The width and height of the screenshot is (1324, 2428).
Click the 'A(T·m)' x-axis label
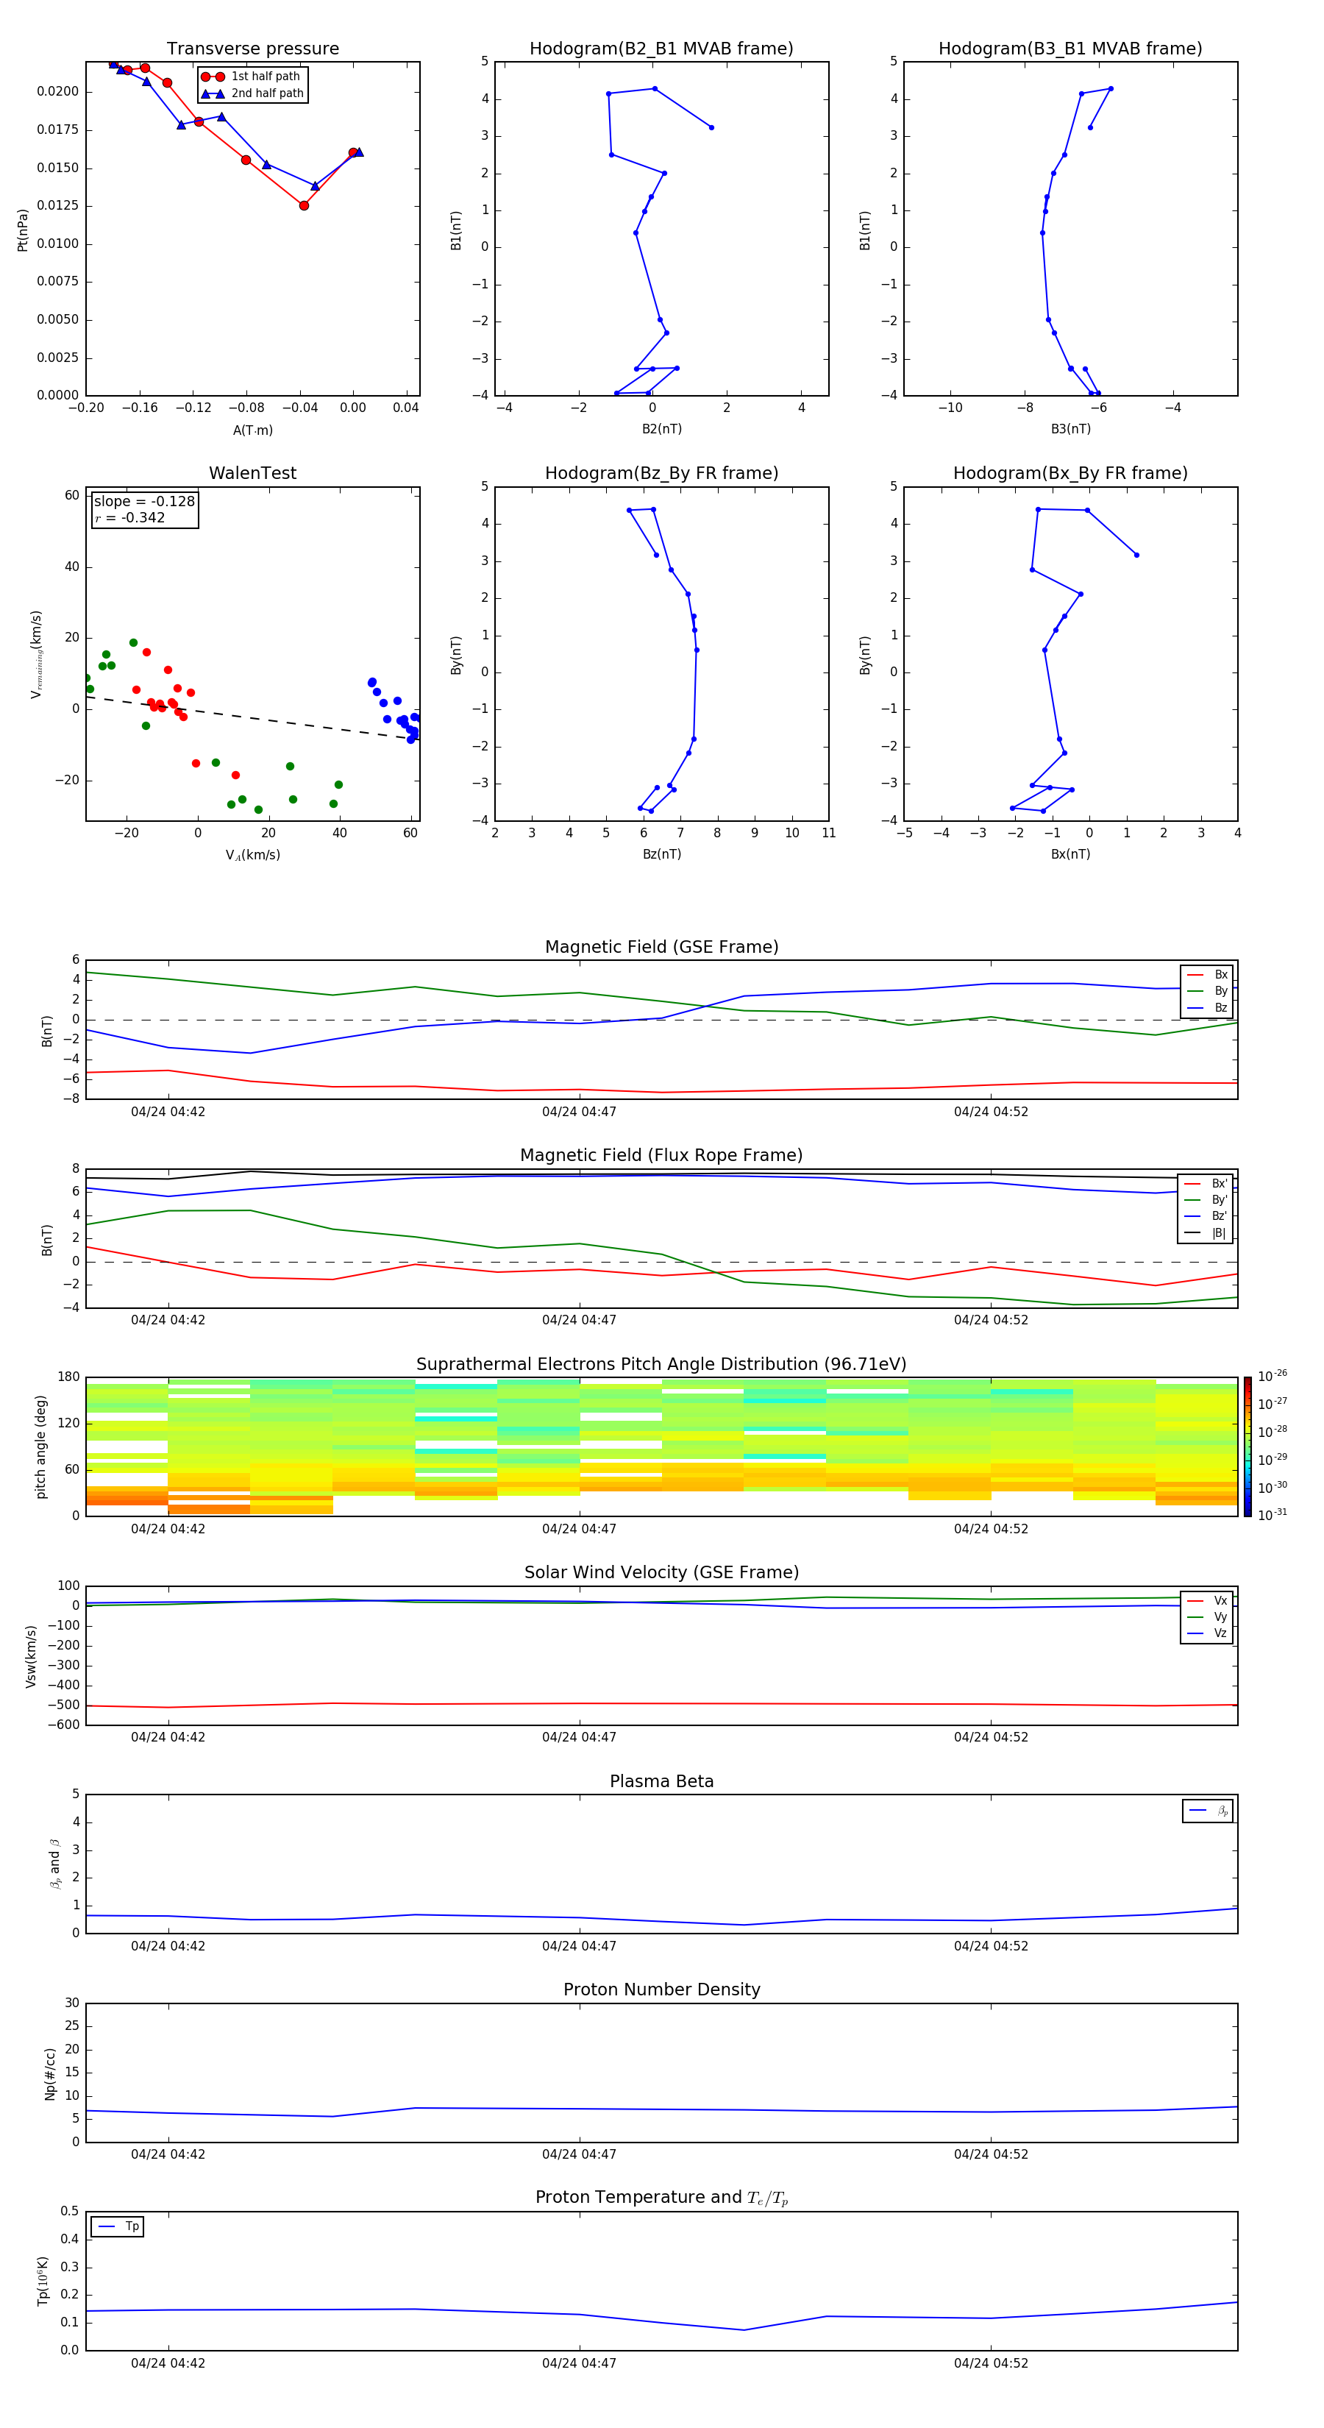pyautogui.click(x=252, y=430)
